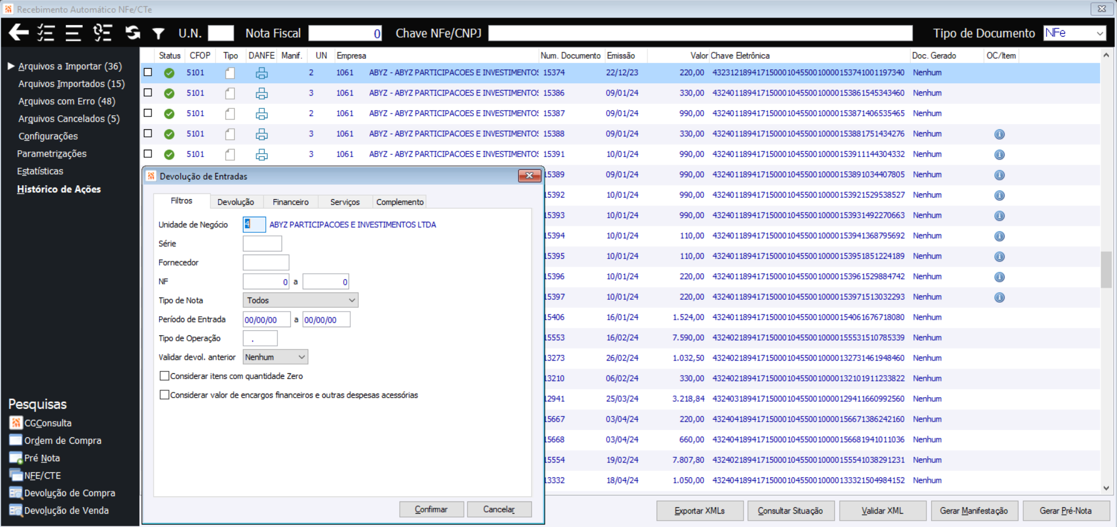Click the OC/Item info icon for 15389

[999, 175]
